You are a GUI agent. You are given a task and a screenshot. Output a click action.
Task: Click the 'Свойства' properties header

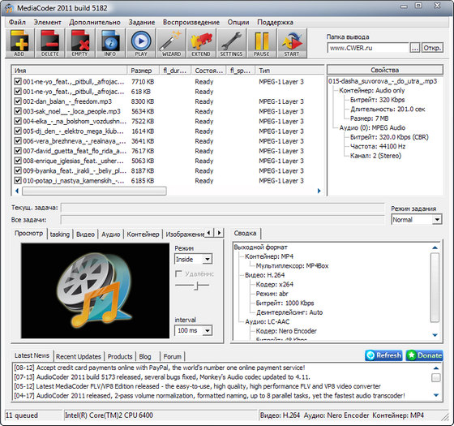click(x=385, y=70)
